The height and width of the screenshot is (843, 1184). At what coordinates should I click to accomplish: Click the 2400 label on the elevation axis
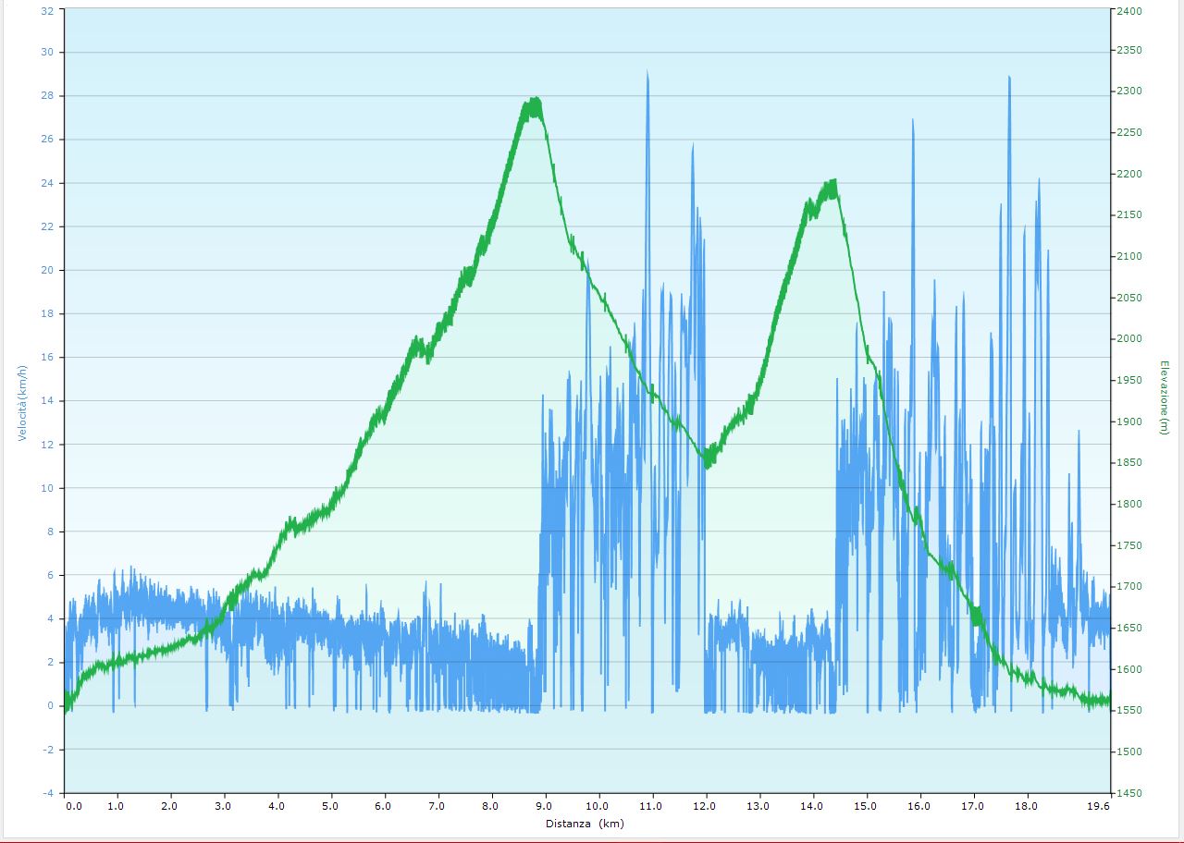pos(1128,9)
